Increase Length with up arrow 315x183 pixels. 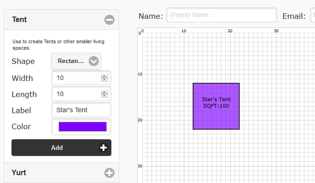[104, 92]
